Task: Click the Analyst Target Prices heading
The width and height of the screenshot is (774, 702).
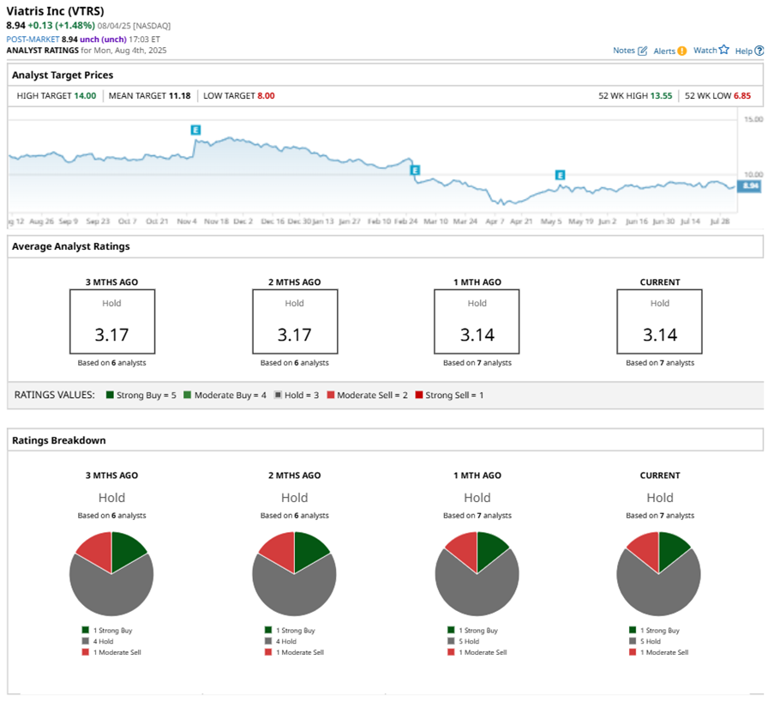Action: click(63, 76)
